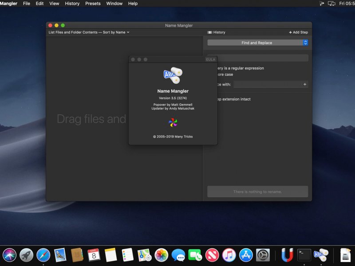Click the Many Tricks pinwheel logo
Image resolution: width=355 pixels, height=266 pixels.
pyautogui.click(x=173, y=122)
